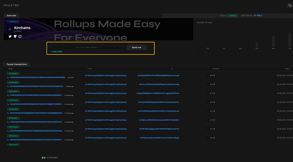Open From address in C1268A768A row

pyautogui.click(x=106, y=75)
